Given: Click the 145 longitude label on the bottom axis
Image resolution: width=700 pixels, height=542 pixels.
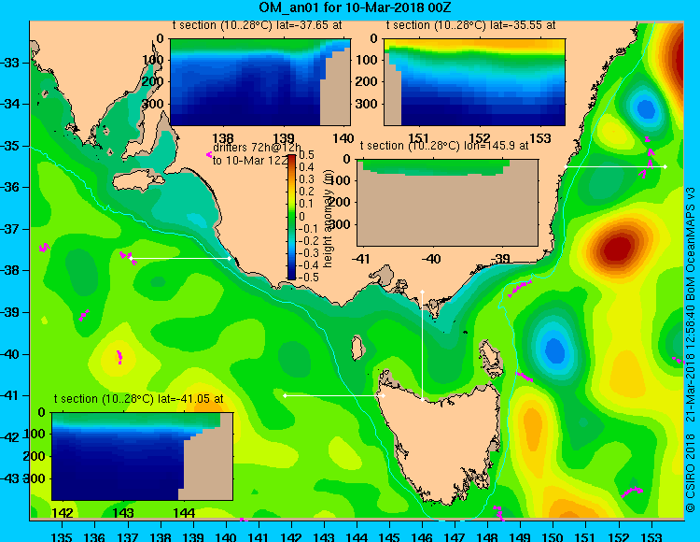Looking at the screenshot, I should pyautogui.click(x=389, y=536).
